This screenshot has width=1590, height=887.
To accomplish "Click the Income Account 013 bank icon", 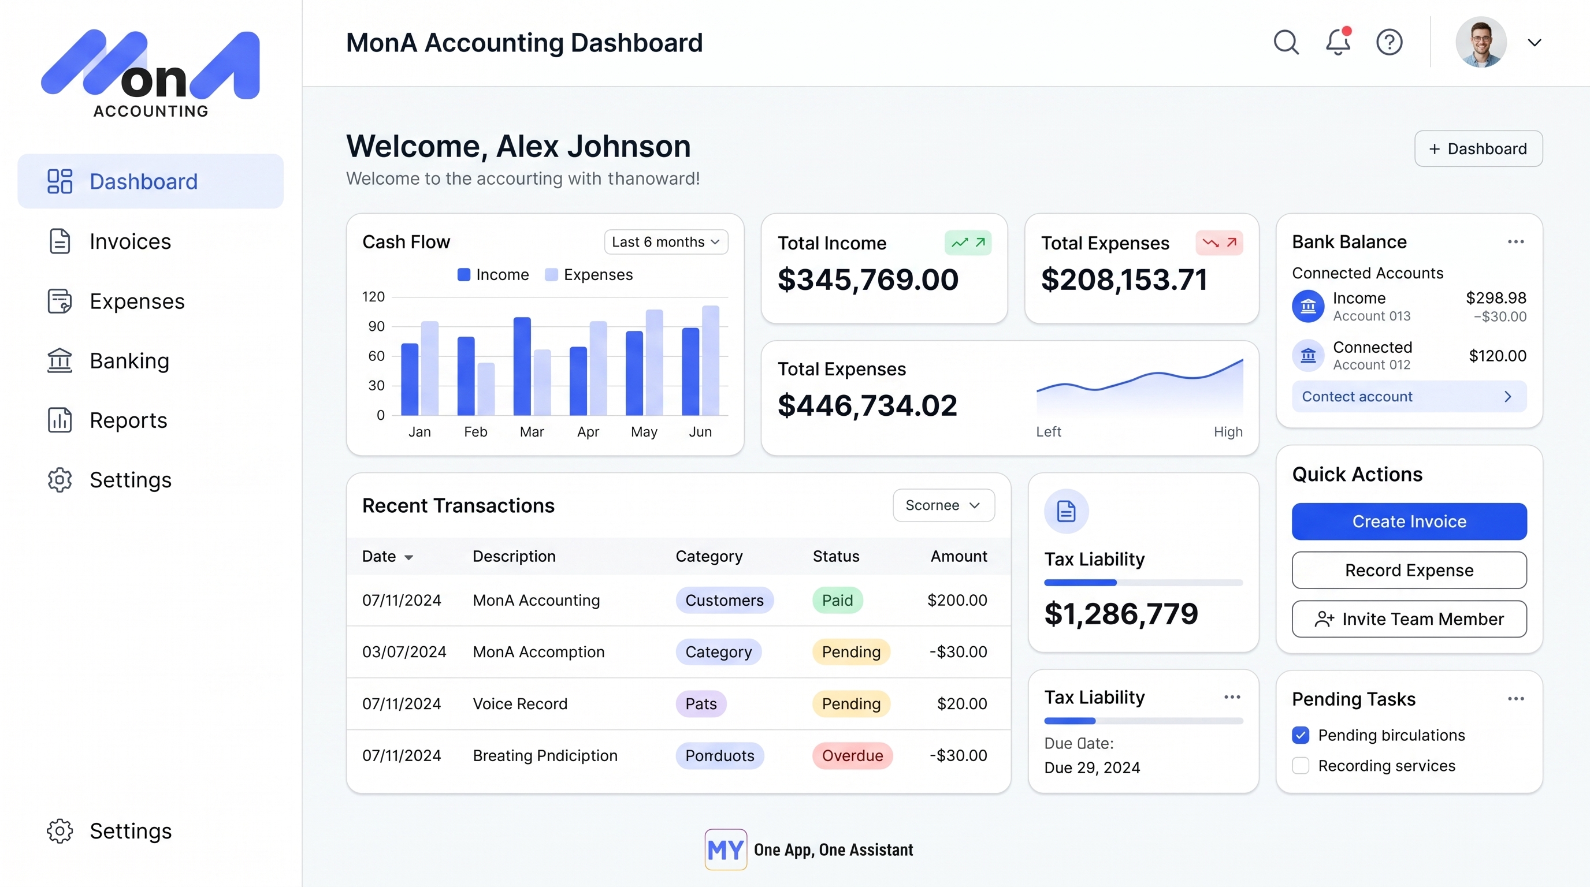I will pos(1308,306).
